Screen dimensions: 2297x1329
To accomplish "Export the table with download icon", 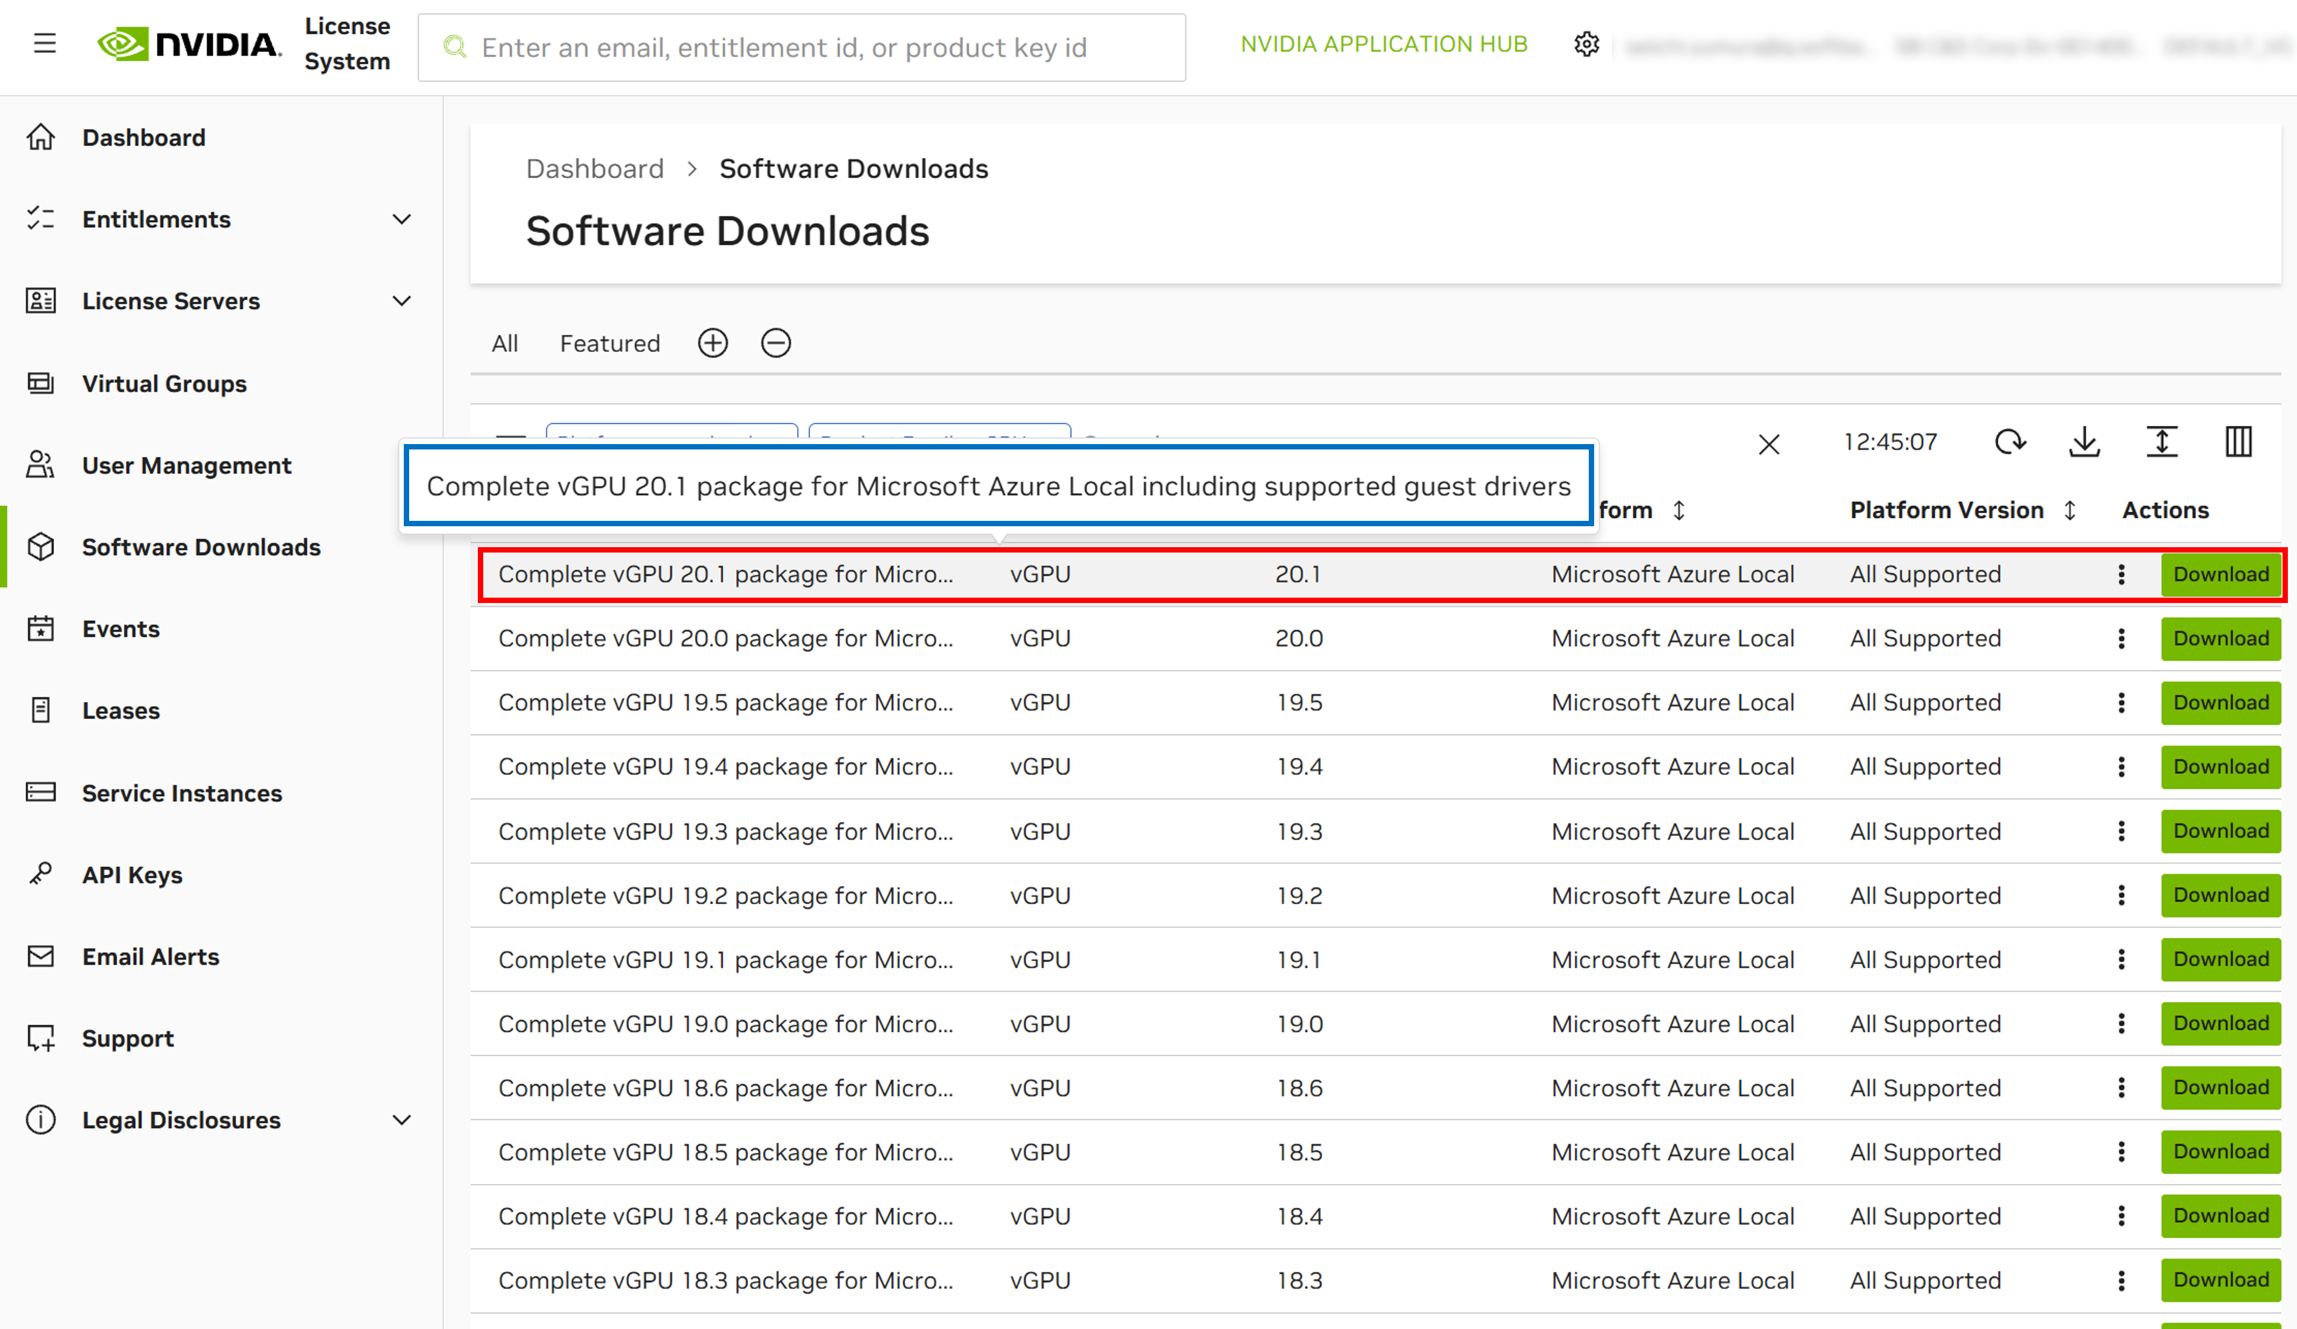I will 2084,442.
